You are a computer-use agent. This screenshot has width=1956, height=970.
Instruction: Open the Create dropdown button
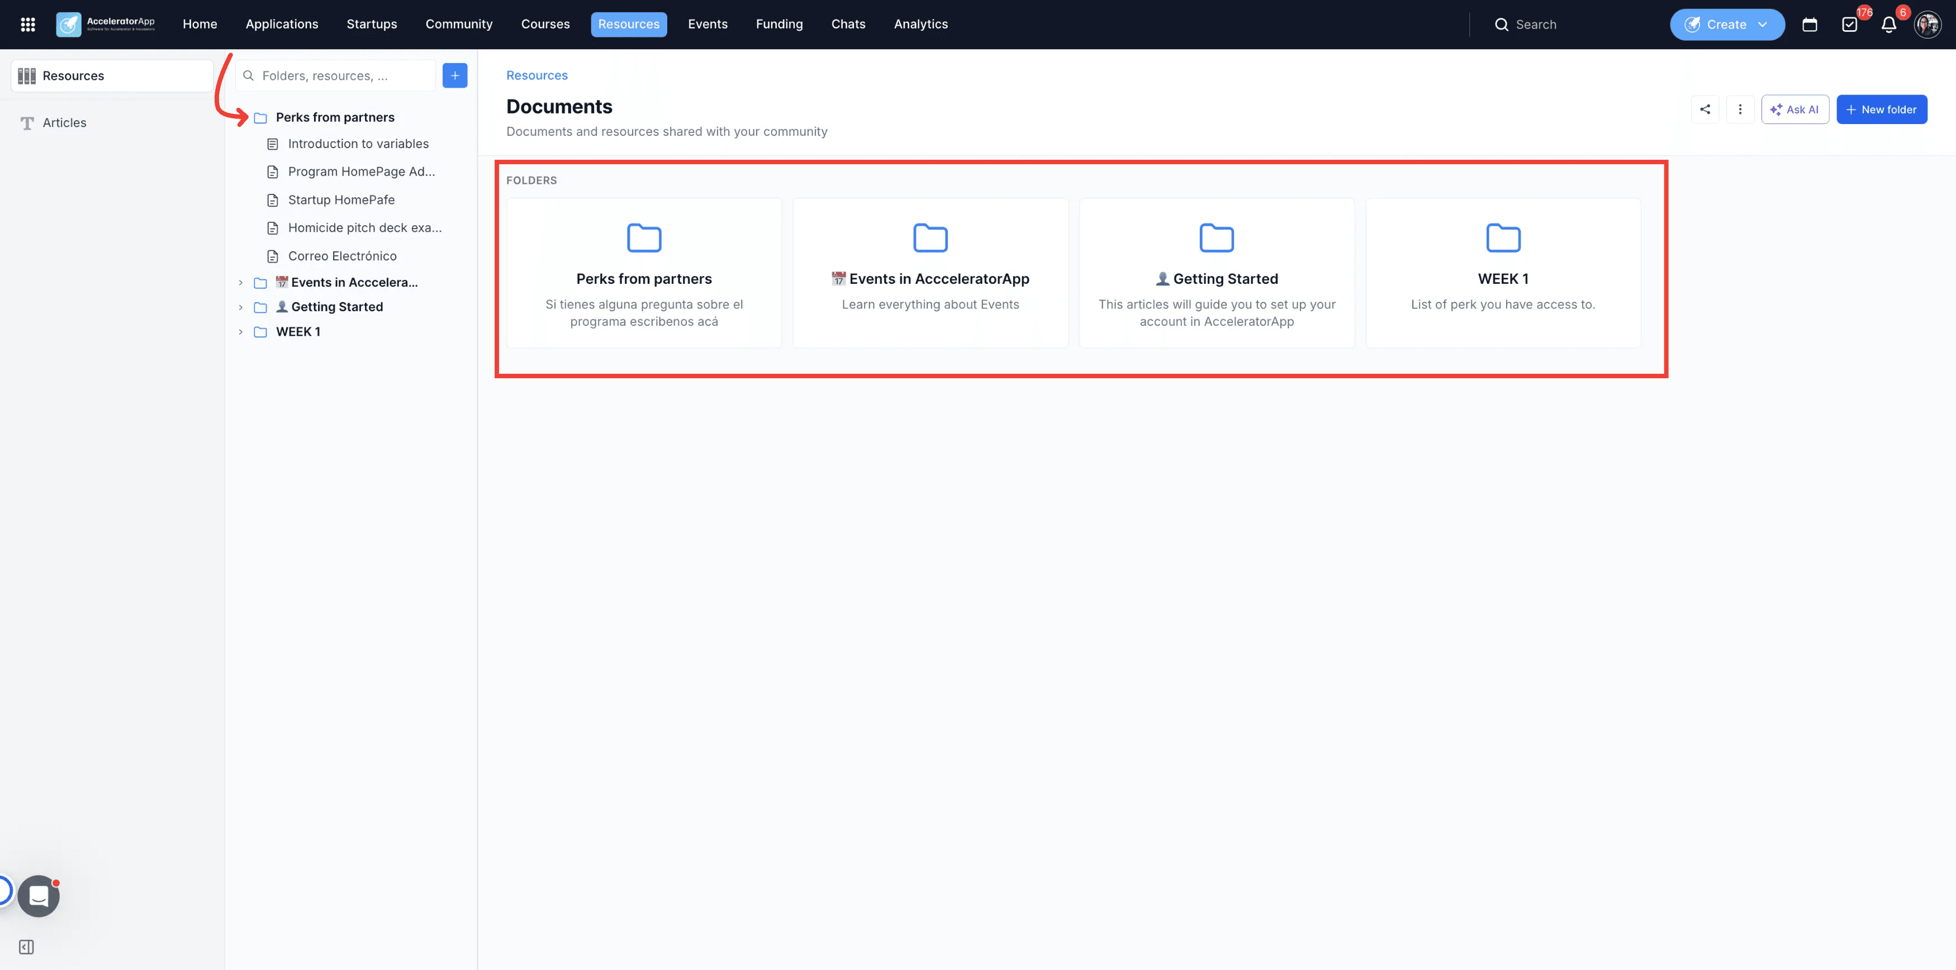pos(1727,24)
